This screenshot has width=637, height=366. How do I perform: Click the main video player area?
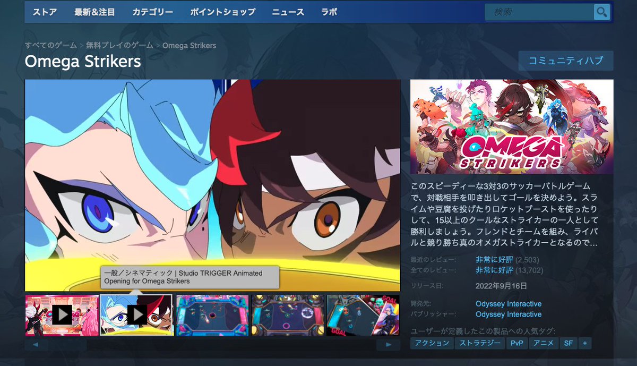click(x=212, y=185)
